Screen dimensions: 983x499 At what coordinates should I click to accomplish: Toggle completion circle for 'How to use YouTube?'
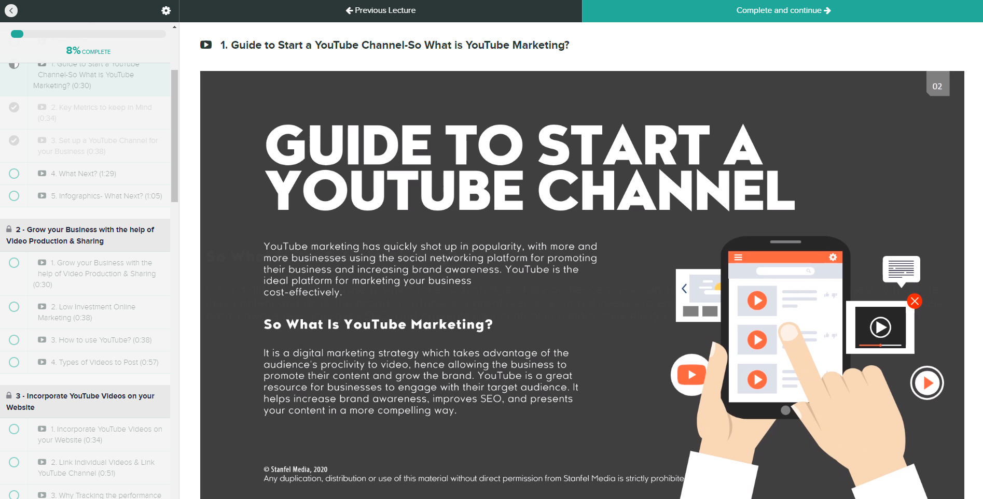[x=14, y=340]
